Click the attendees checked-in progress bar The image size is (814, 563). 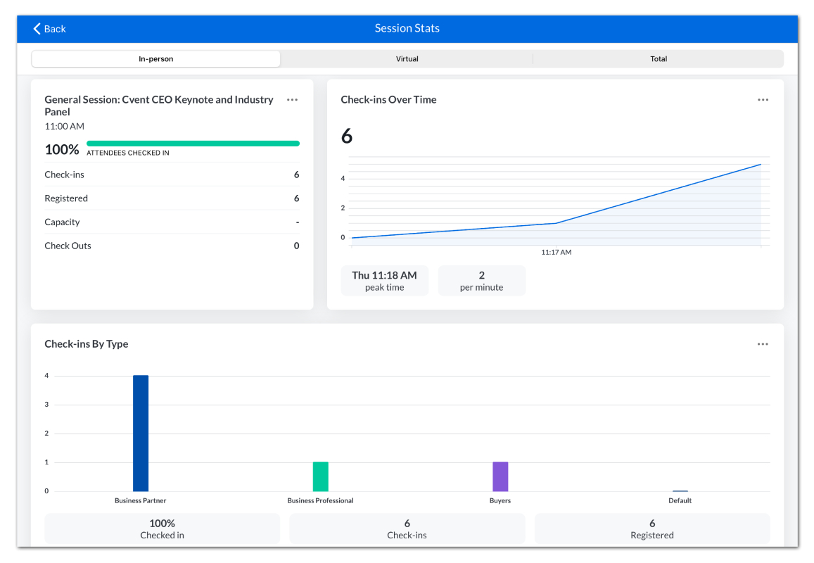193,144
